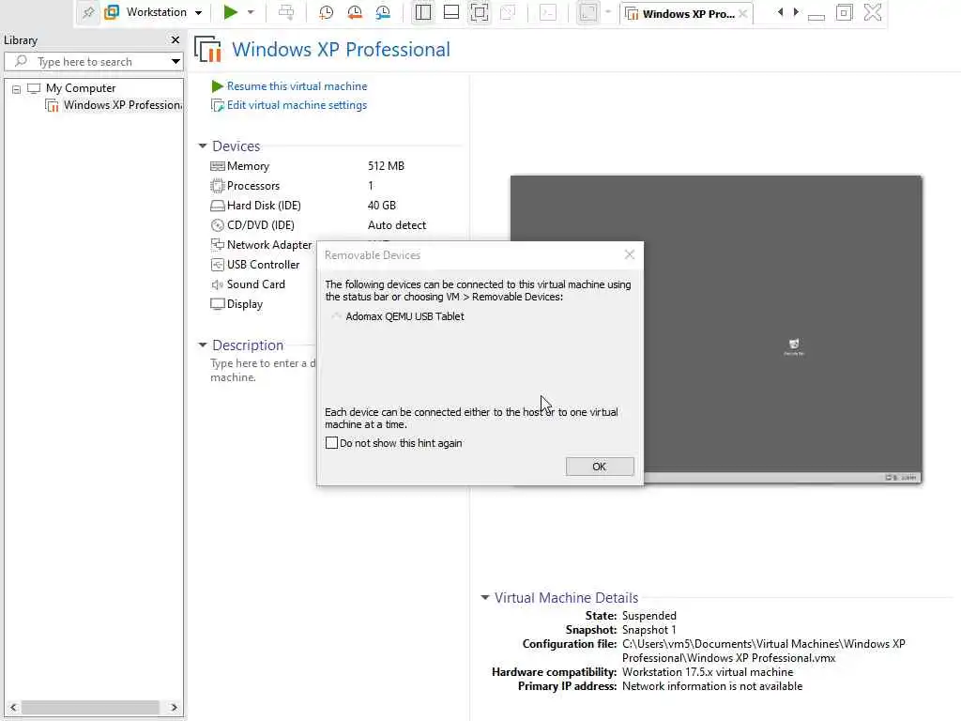
Task: Select My Computer in the library
Action: (81, 88)
